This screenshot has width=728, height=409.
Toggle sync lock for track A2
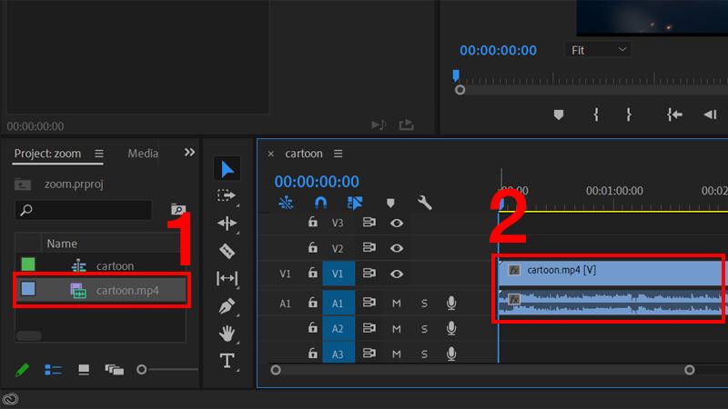369,328
